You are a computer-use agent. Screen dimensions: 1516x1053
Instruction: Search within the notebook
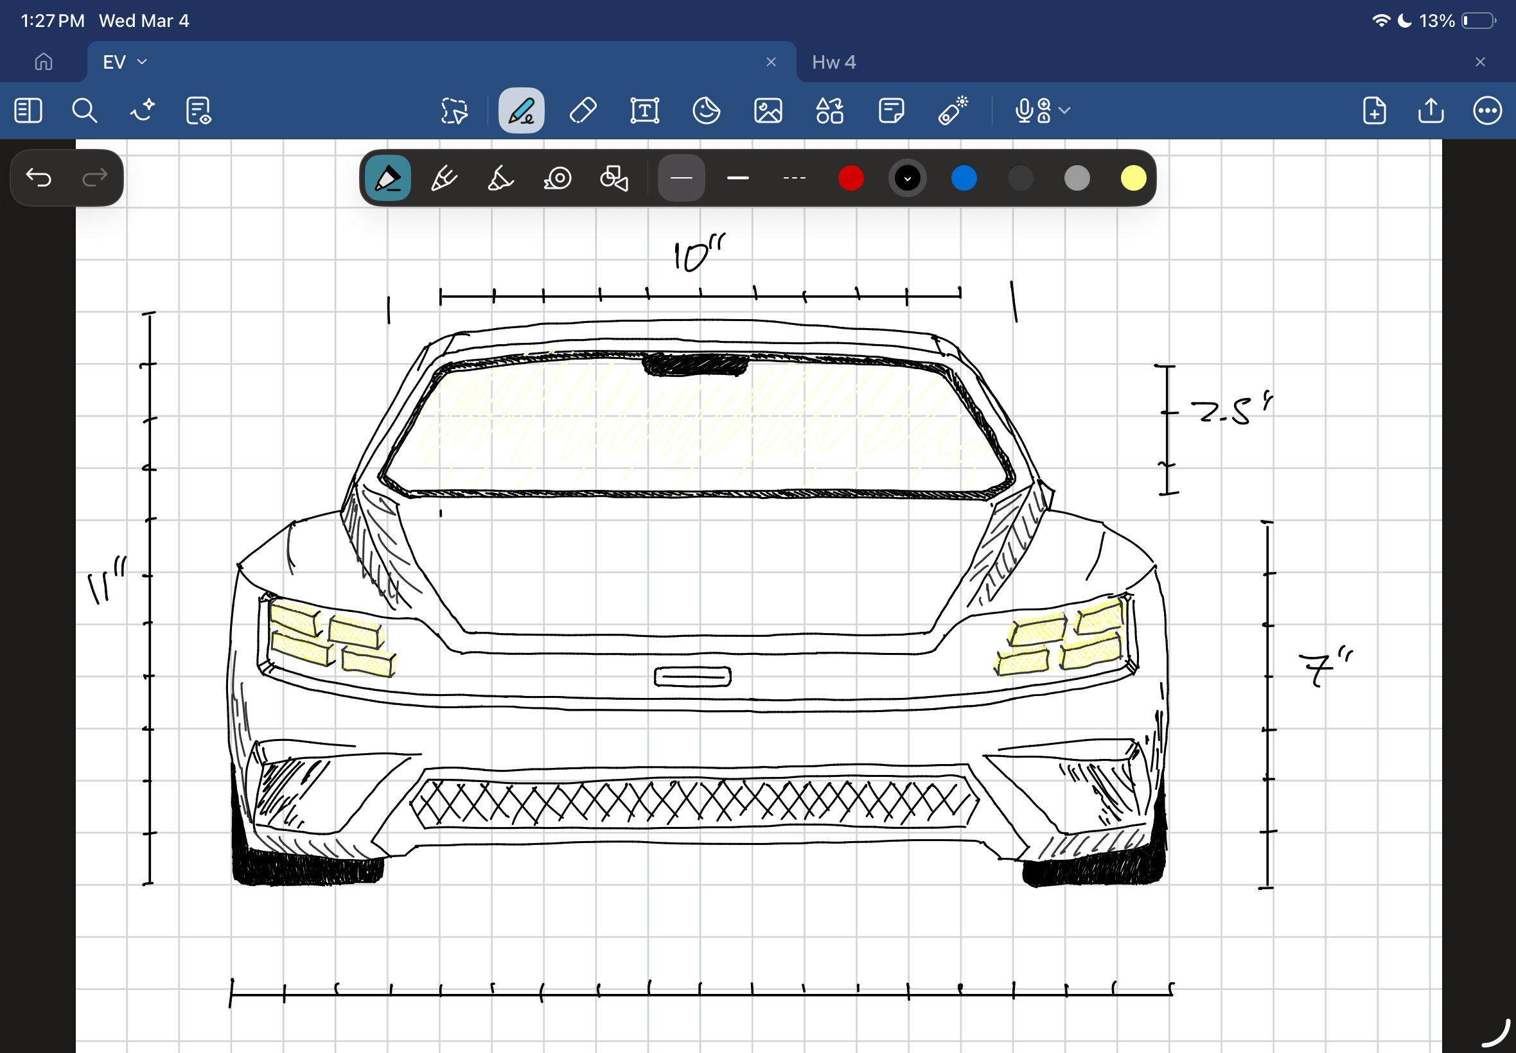(84, 110)
